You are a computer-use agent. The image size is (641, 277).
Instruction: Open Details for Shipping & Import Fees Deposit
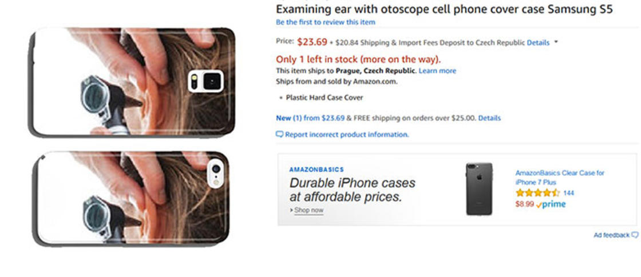click(538, 43)
